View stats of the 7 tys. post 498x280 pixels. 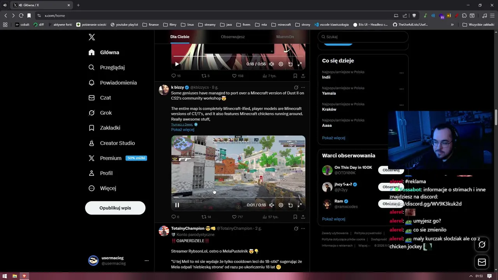click(x=269, y=76)
